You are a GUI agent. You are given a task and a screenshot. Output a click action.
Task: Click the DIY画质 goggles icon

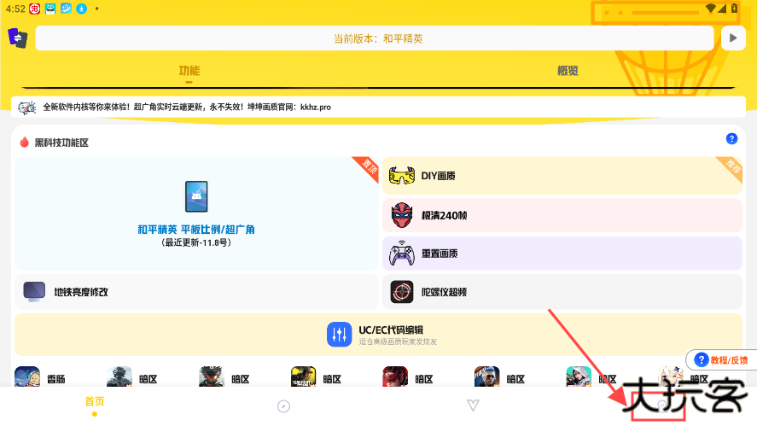(x=402, y=176)
